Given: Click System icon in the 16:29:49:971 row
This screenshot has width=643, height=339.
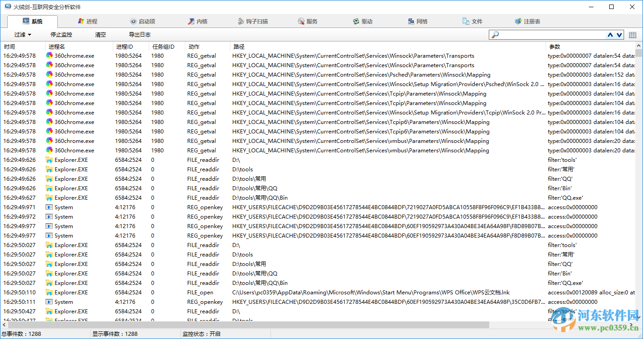Looking at the screenshot, I should coord(49,207).
